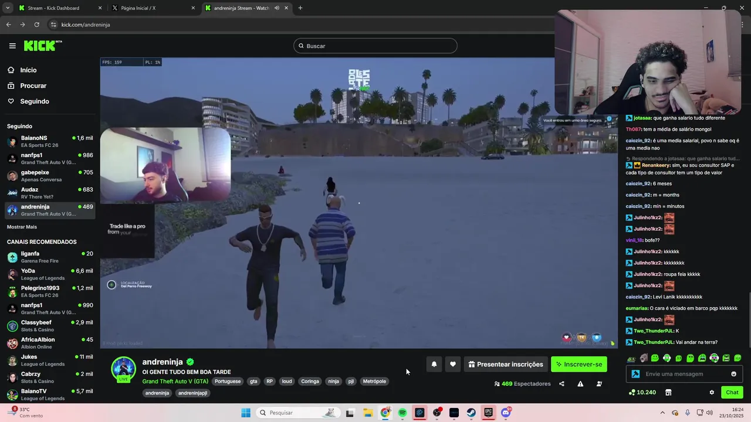
Task: Open Procurar in sidebar
Action: [x=33, y=86]
